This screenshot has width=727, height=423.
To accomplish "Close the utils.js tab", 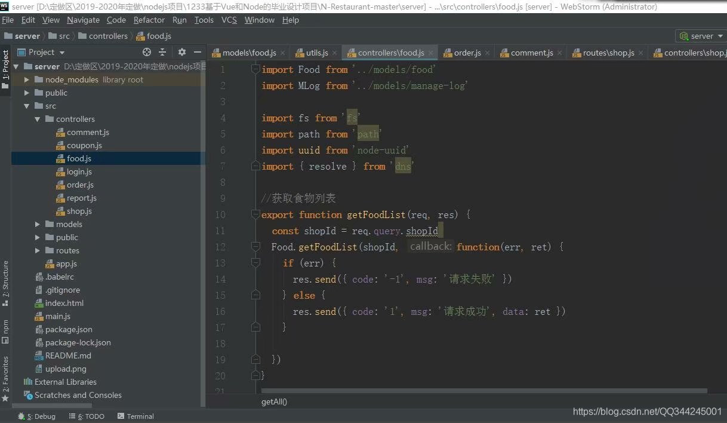I will 334,53.
